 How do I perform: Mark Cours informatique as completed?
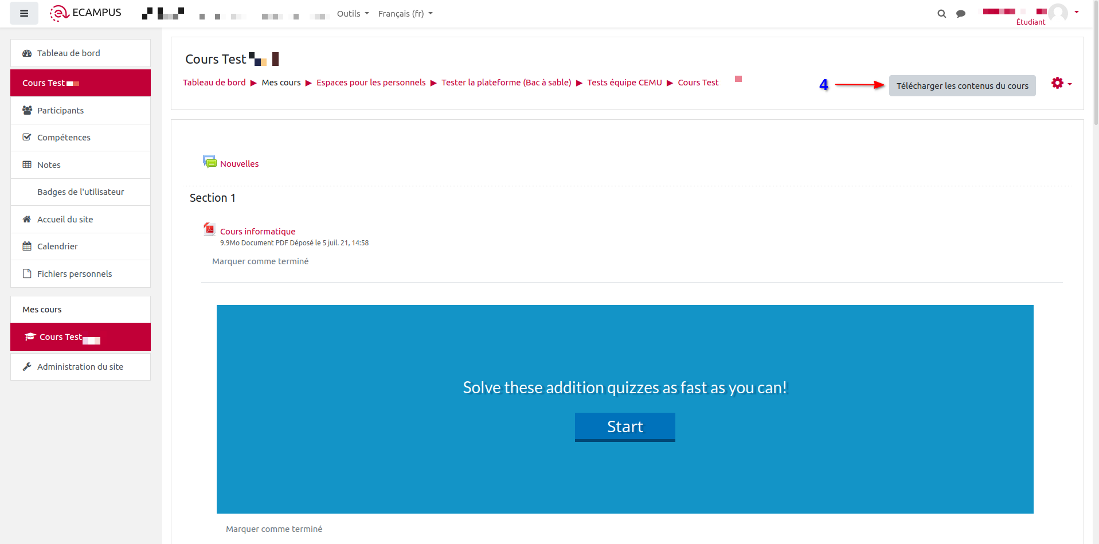[260, 261]
